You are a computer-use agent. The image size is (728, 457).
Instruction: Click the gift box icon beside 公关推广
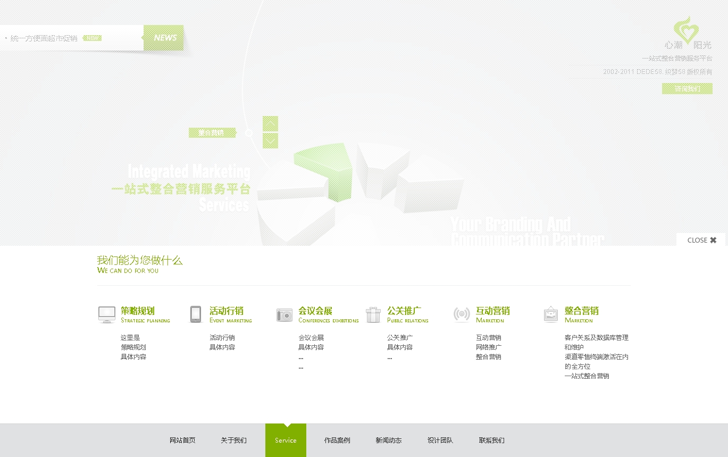click(x=373, y=314)
